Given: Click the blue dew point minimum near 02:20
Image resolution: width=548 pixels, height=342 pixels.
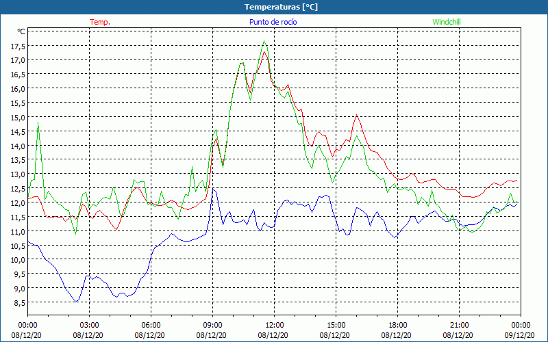Looking at the screenshot, I should (x=76, y=302).
